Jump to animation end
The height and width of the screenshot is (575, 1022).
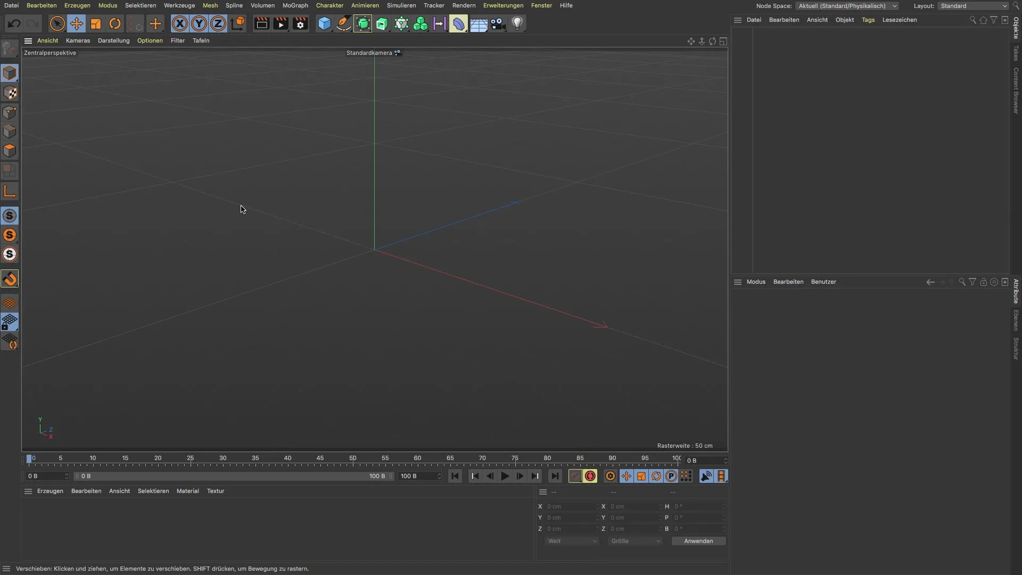tap(555, 476)
